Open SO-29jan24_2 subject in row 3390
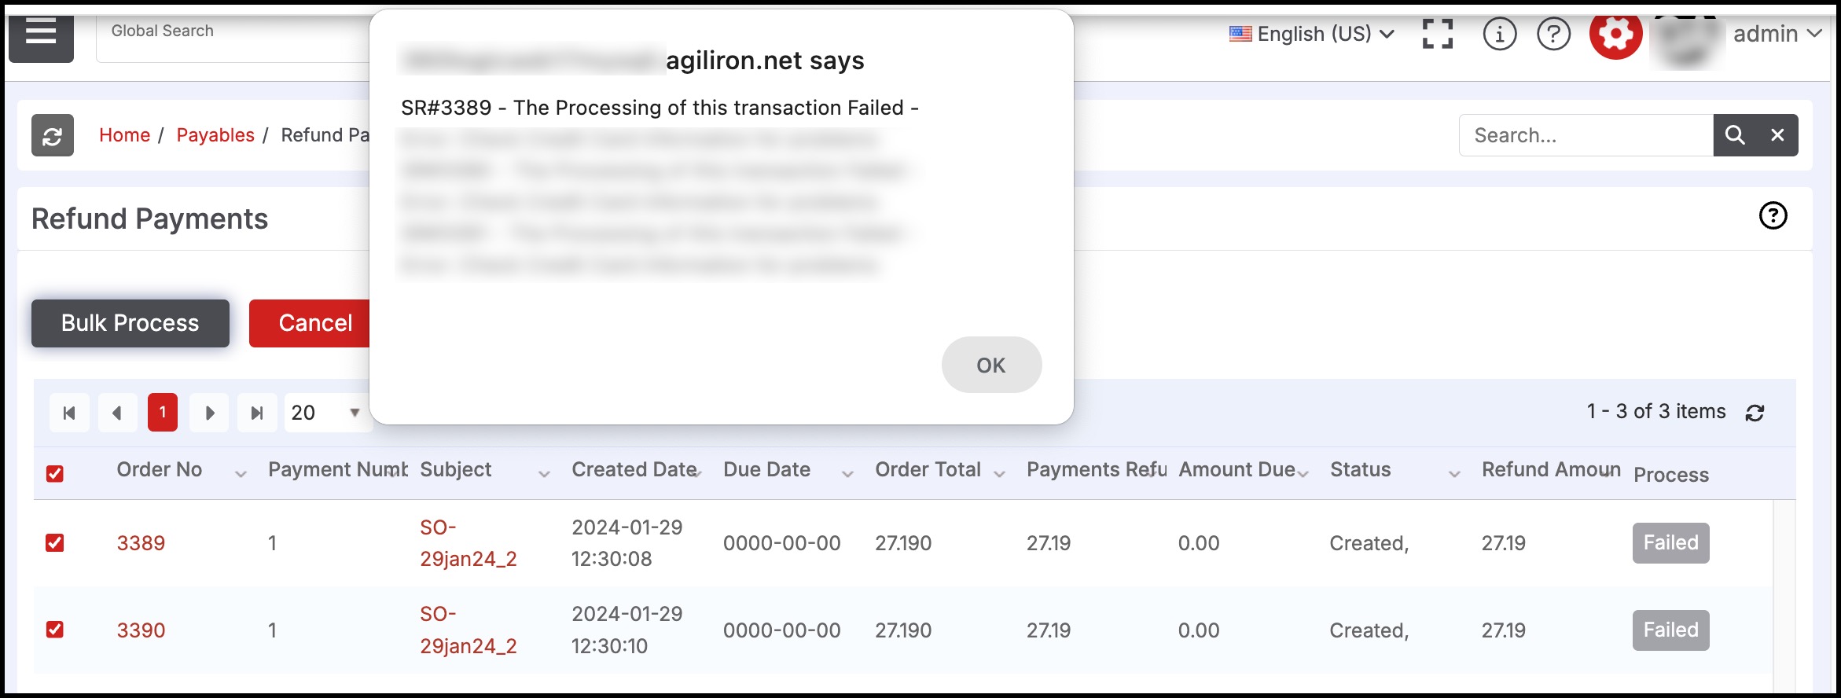The width and height of the screenshot is (1841, 698). (469, 630)
